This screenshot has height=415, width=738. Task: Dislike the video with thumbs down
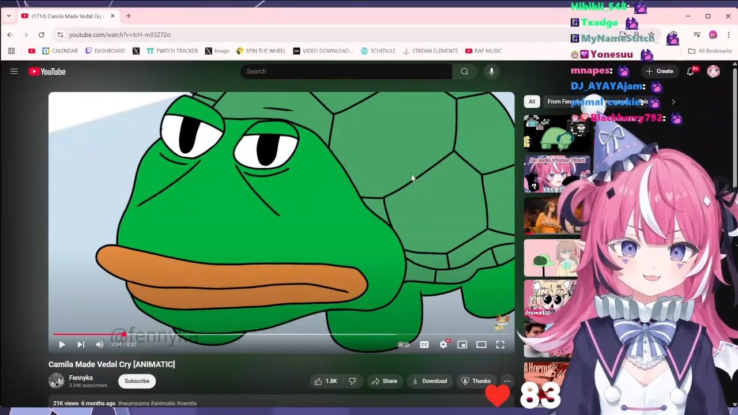tap(352, 381)
